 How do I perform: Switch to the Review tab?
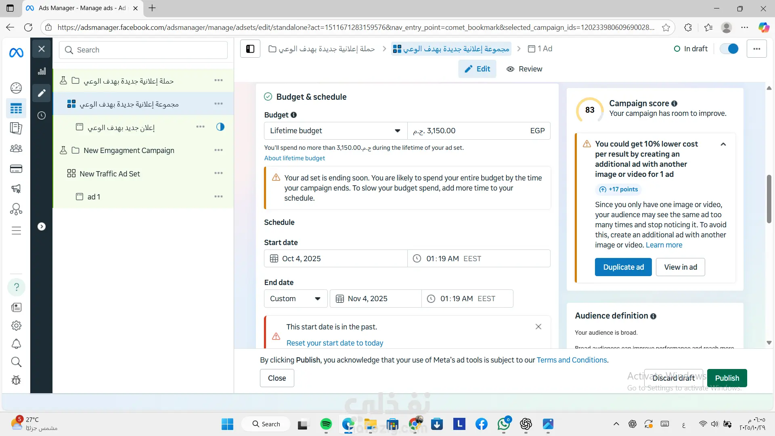pos(524,69)
